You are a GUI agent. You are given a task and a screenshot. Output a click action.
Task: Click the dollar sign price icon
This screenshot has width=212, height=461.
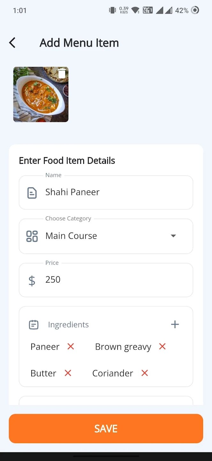point(32,280)
